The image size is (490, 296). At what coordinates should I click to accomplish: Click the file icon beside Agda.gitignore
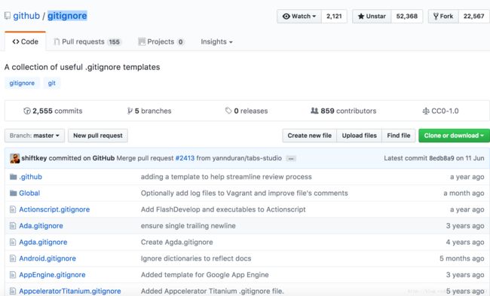pyautogui.click(x=13, y=242)
